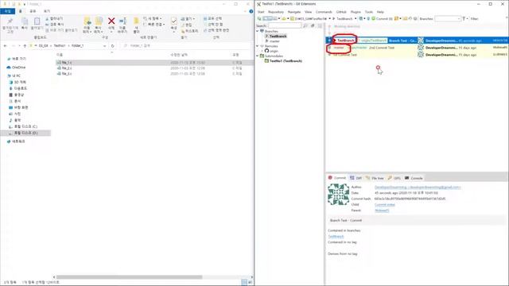Screen dimensions: 509x286
Task: Click the Explorer address bar refresh icon
Action: click(112, 46)
